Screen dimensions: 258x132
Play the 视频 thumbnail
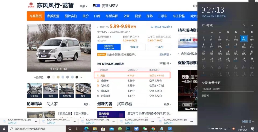click(x=51, y=90)
